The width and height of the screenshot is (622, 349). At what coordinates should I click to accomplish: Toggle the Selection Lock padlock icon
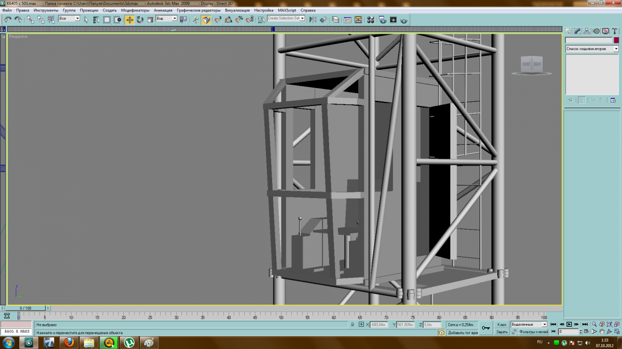(x=352, y=325)
